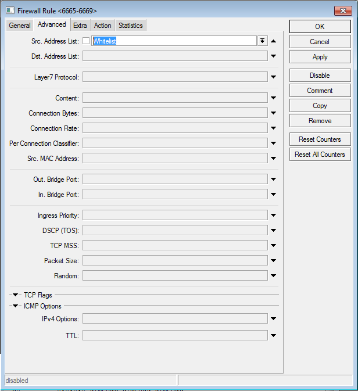Apply the firewall rule changes
The image size is (358, 391).
(320, 57)
